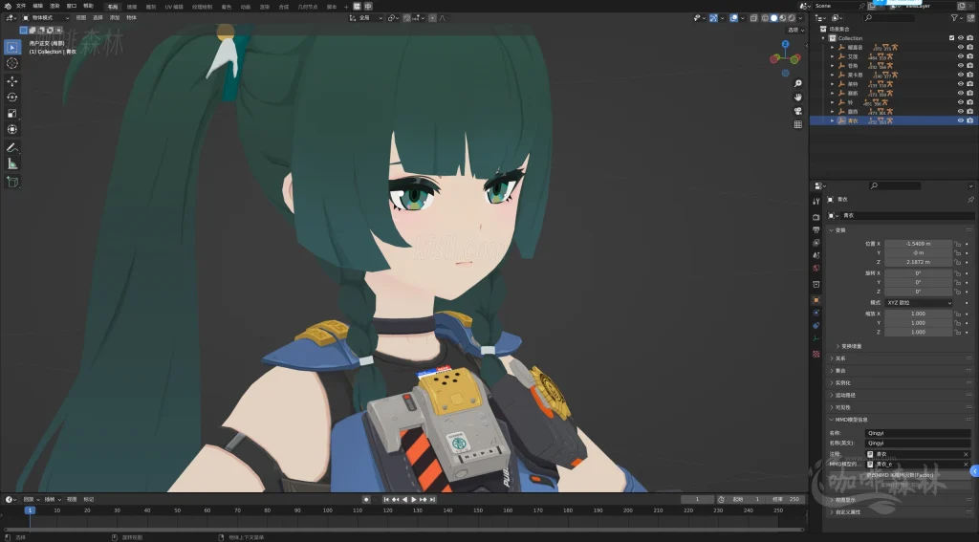Activate the Add Cube tool

tap(11, 182)
